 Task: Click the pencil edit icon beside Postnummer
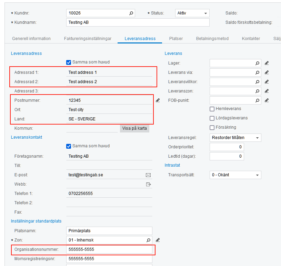tap(158, 100)
